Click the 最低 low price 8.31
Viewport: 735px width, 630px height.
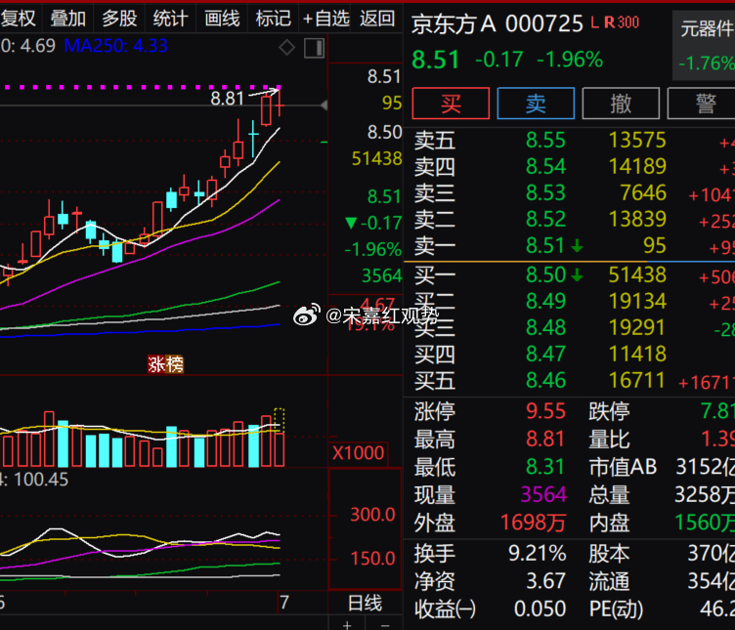(x=545, y=467)
